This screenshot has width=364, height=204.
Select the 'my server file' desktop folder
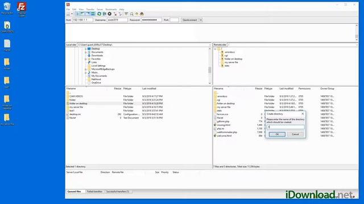click(7, 119)
